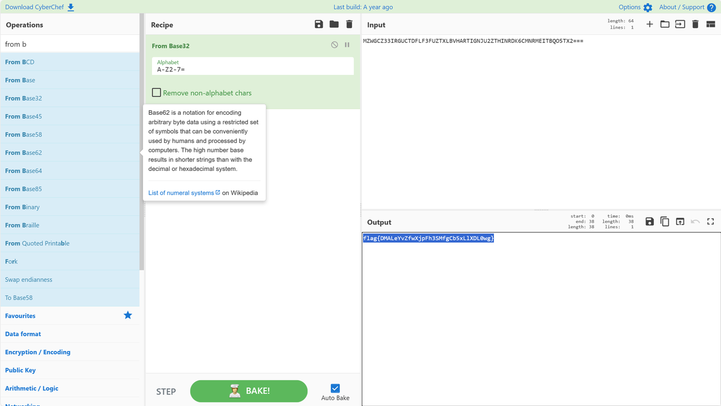Add a new input tab
This screenshot has height=406, width=721.
[x=649, y=24]
